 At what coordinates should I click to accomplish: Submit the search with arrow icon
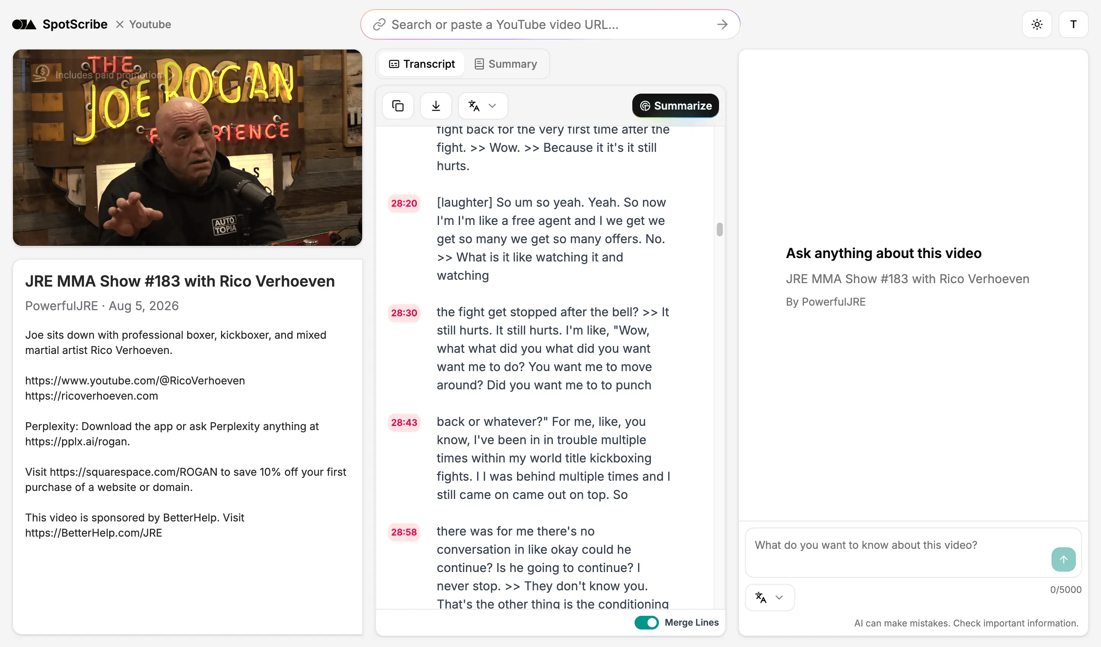pos(722,24)
